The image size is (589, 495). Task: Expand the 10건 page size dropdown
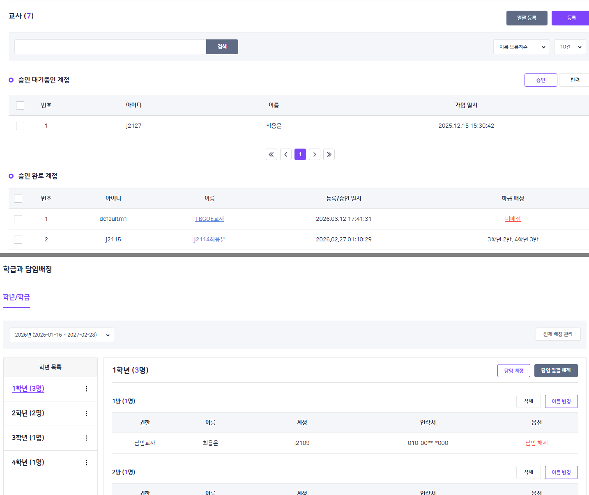coord(570,47)
